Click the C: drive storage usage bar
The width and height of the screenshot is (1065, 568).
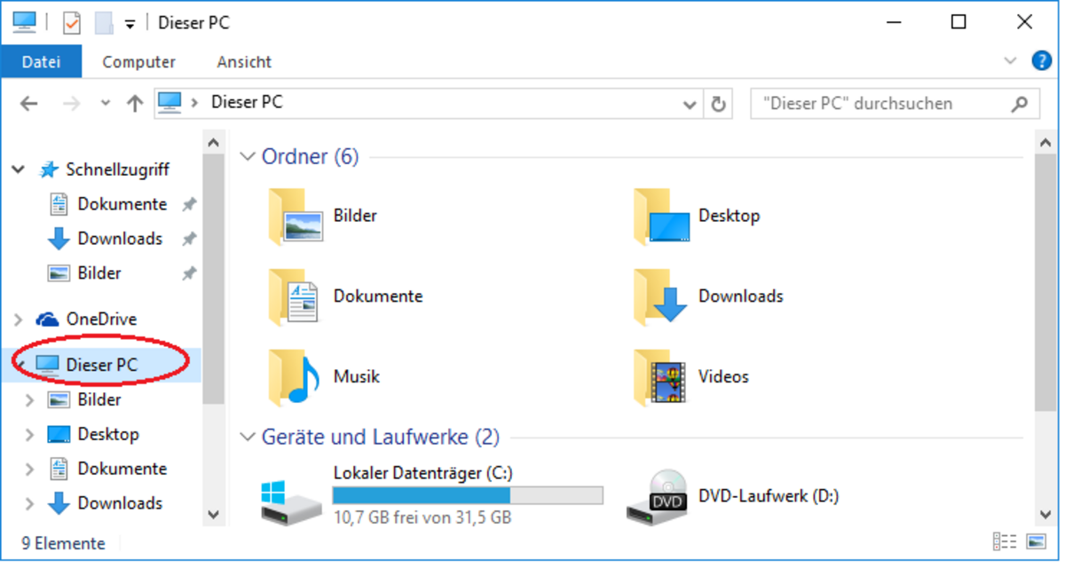pos(467,495)
